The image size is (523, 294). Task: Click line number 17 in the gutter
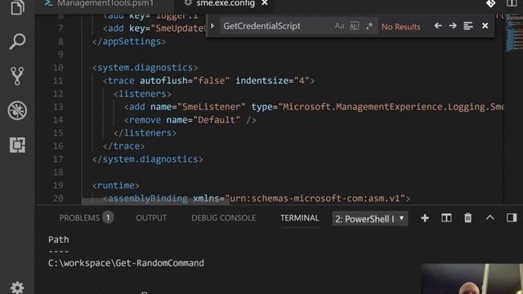[x=58, y=159]
